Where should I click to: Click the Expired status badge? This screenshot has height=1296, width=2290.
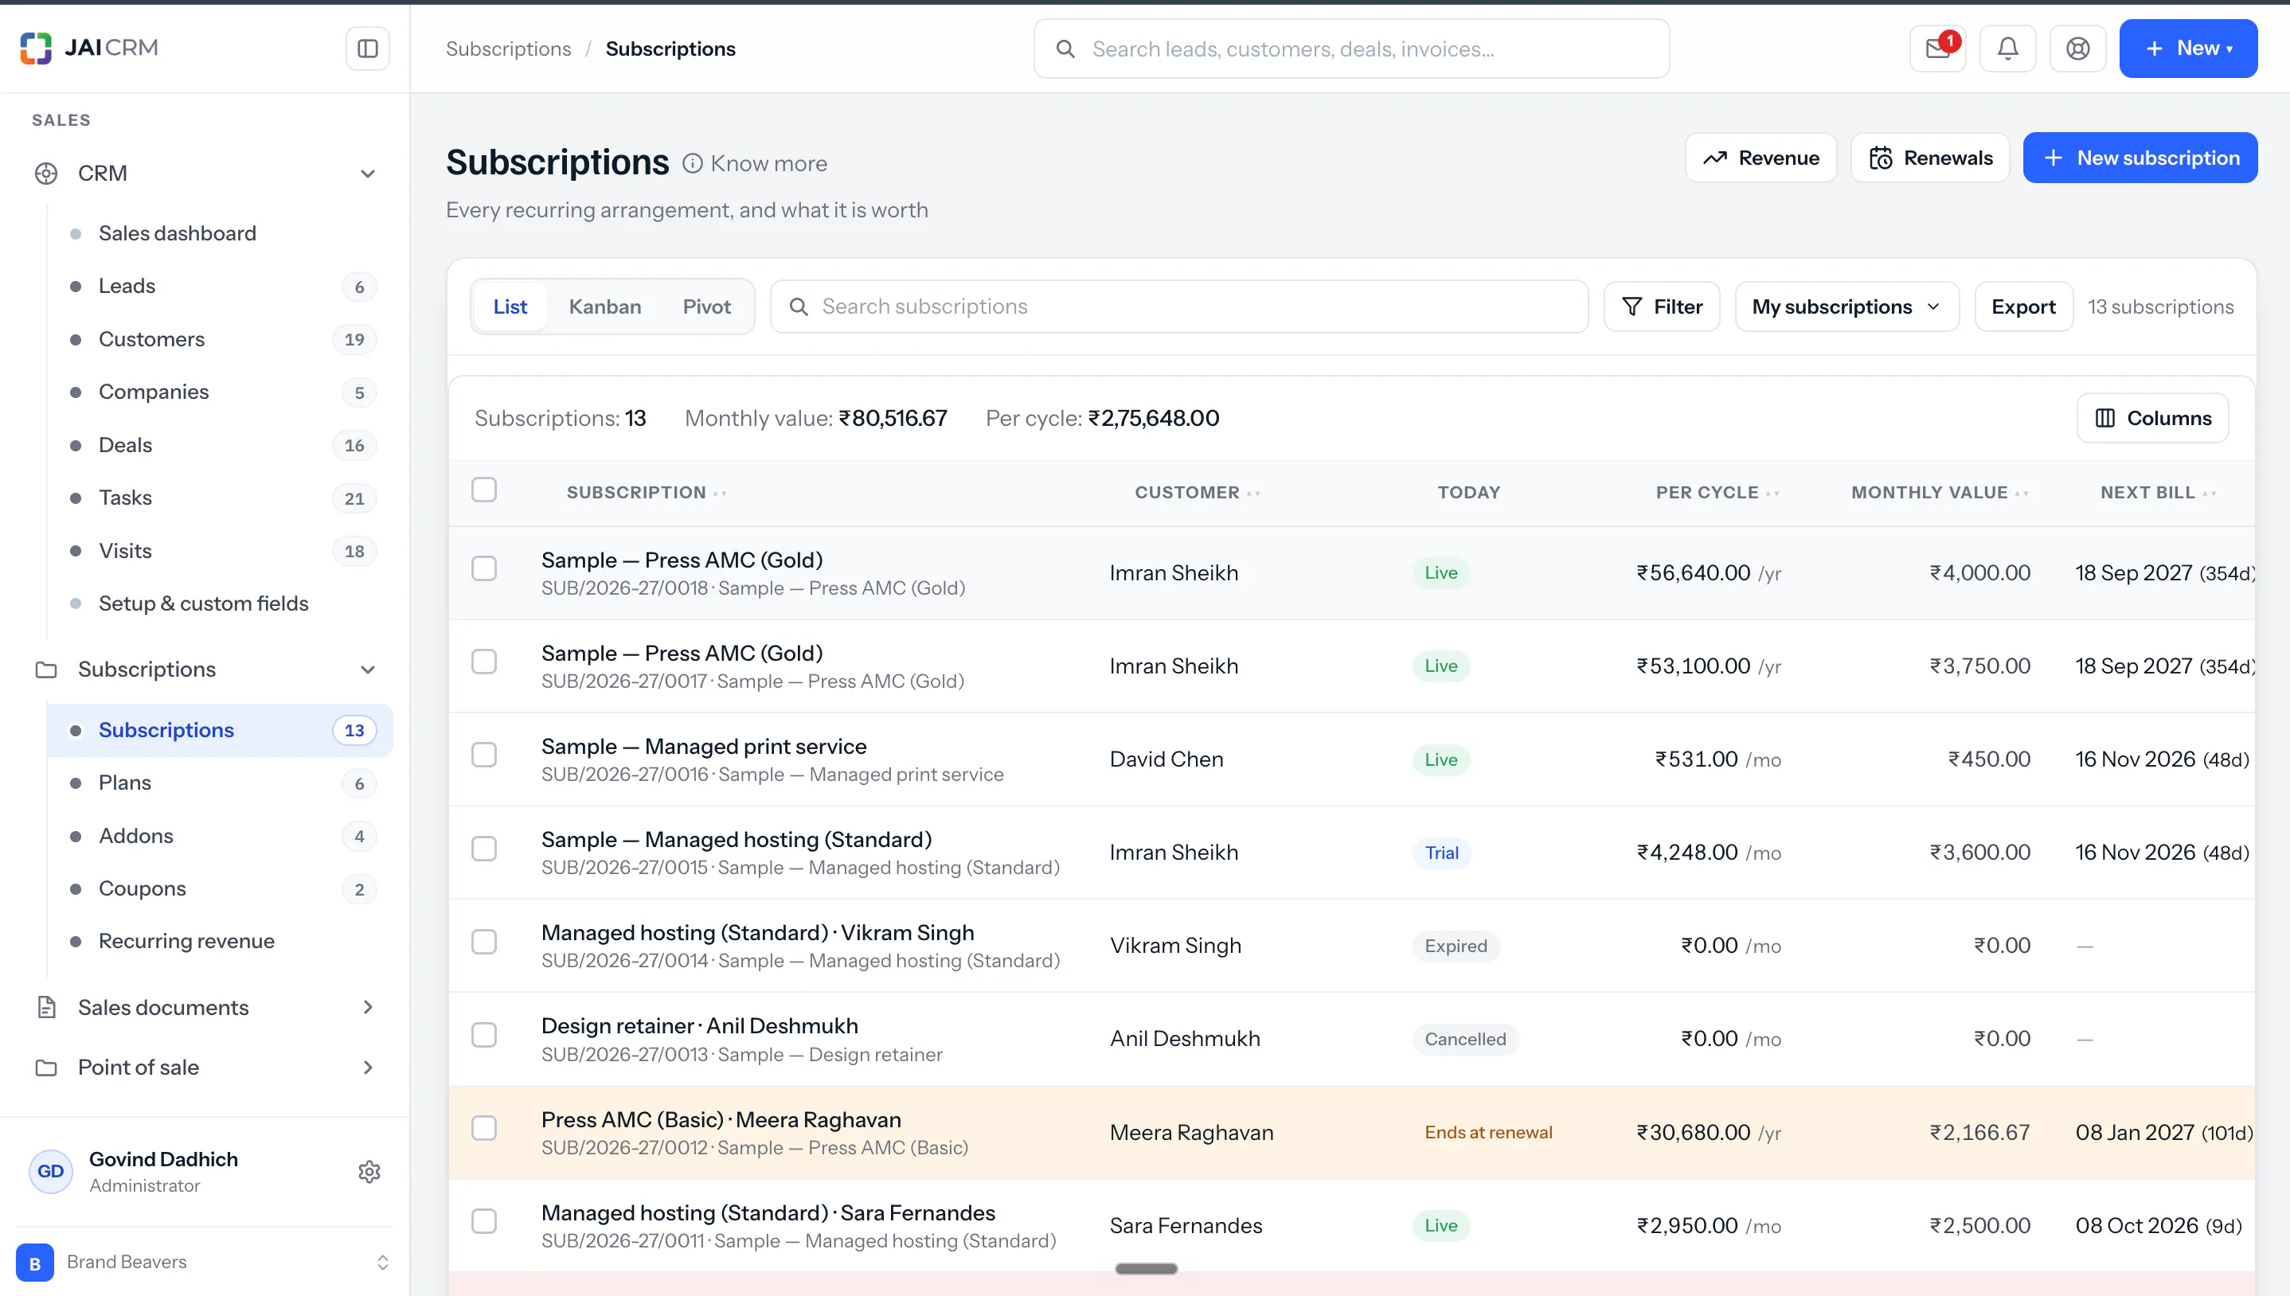pos(1456,947)
